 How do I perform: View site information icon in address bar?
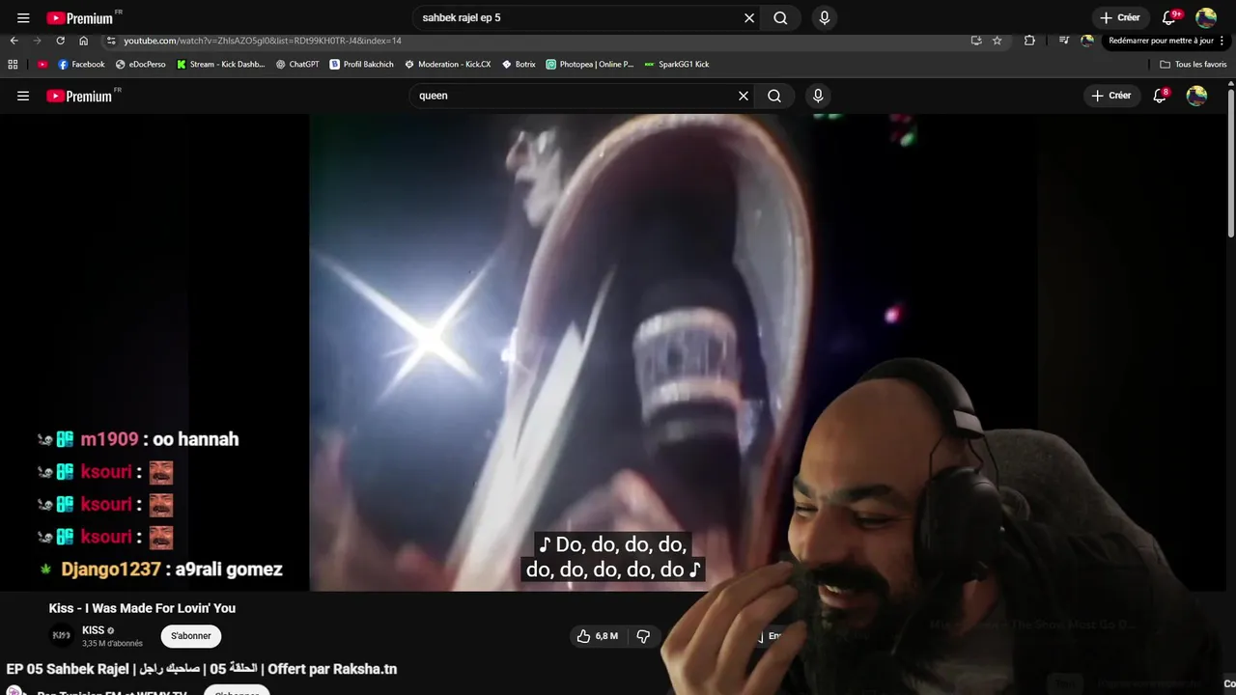111,41
